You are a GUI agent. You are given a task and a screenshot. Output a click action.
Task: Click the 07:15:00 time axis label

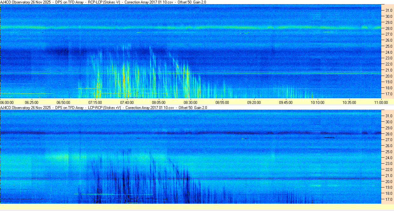[x=95, y=102]
